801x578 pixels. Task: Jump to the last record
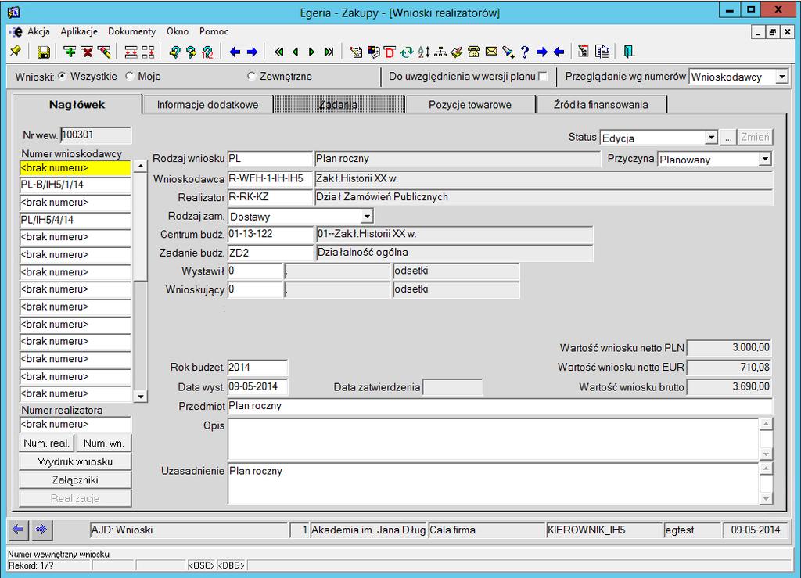[329, 52]
